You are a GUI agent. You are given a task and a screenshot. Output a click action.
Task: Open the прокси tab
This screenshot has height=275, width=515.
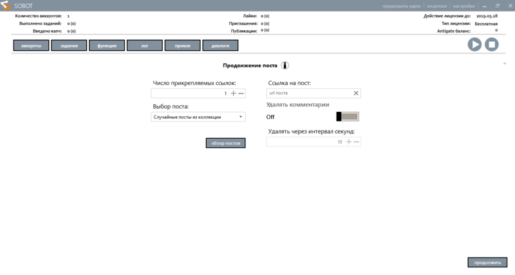pos(182,46)
